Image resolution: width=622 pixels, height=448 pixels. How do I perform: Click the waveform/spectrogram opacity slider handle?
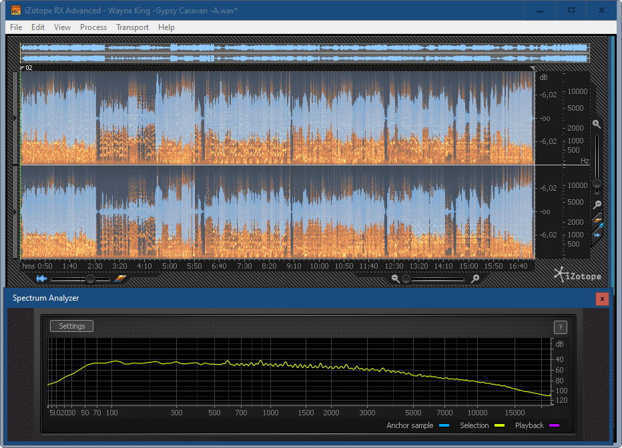tap(90, 279)
